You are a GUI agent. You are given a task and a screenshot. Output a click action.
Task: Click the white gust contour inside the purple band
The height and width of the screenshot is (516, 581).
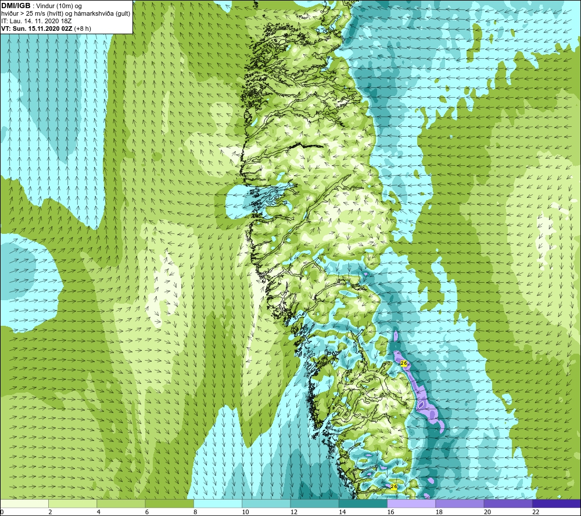(422, 404)
